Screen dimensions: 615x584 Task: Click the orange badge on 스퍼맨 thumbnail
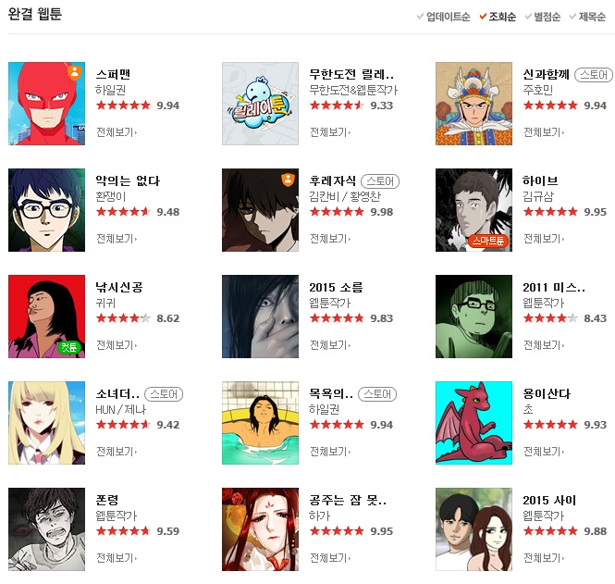(75, 72)
